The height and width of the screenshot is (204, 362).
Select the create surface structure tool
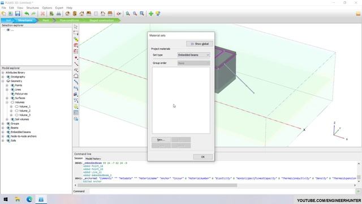pos(76,95)
